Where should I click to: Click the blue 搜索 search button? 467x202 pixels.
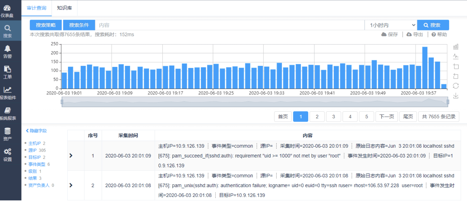(x=433, y=25)
